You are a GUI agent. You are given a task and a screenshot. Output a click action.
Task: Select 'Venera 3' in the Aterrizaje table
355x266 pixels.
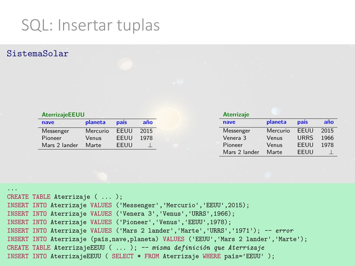pyautogui.click(x=235, y=138)
